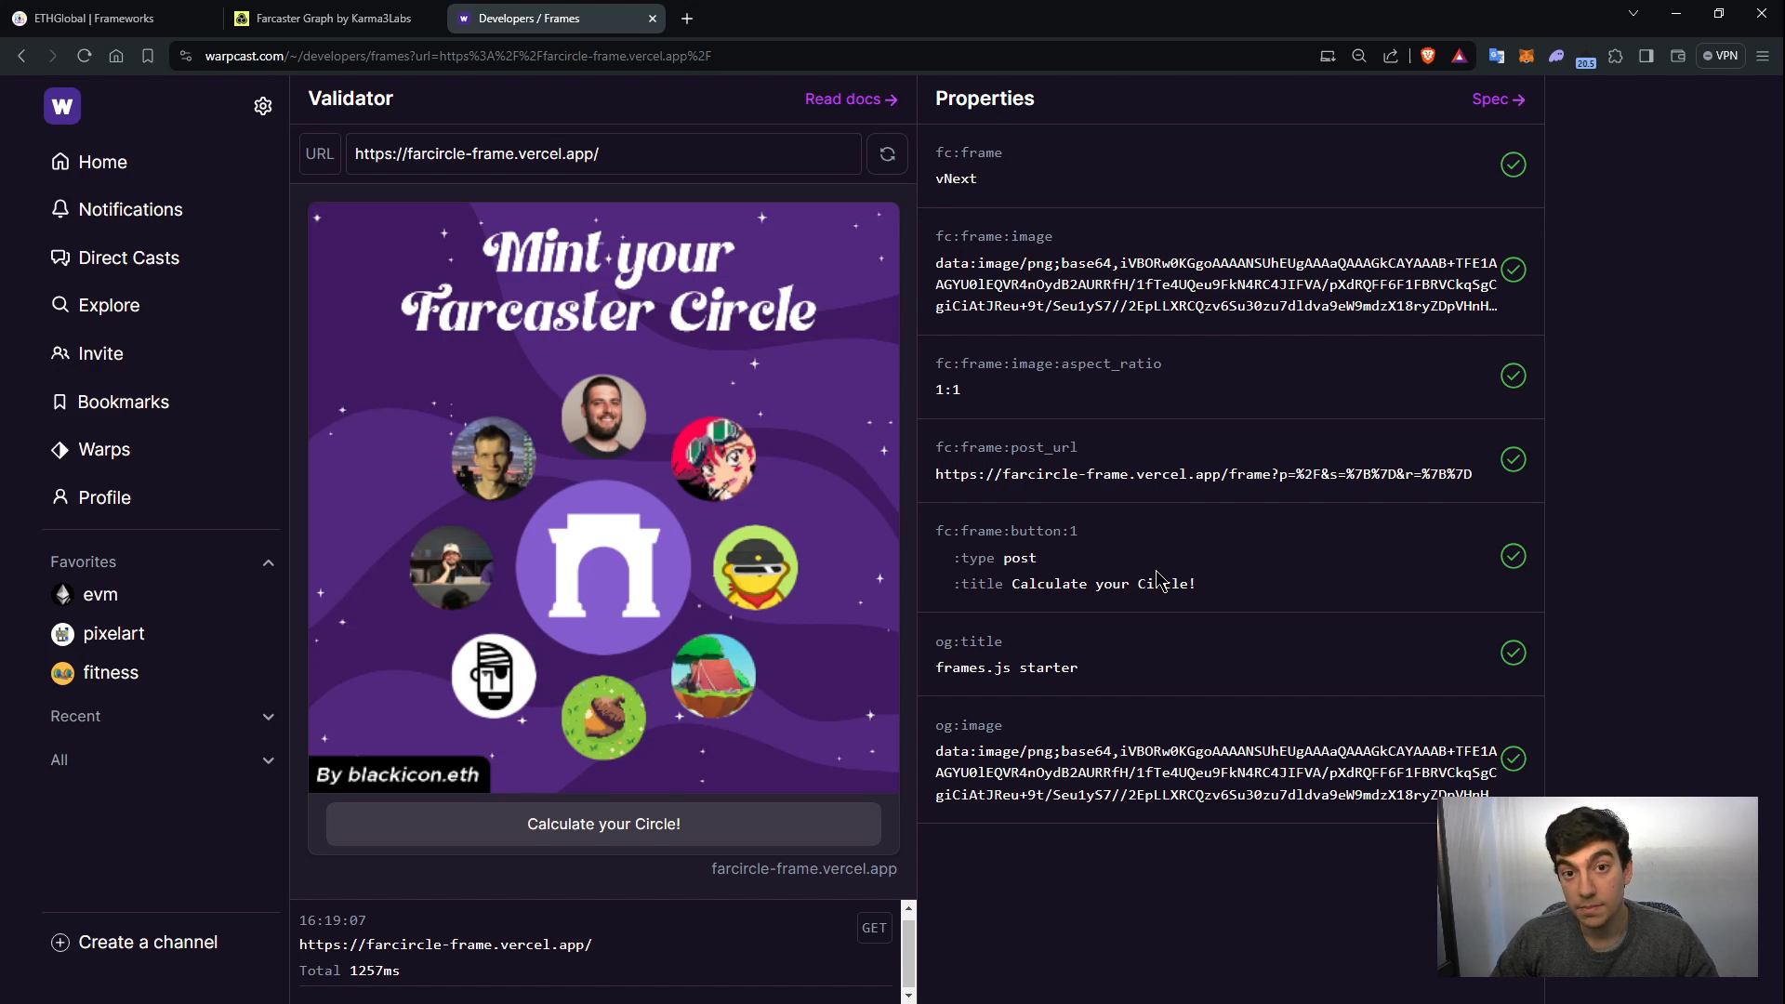This screenshot has width=1785, height=1004.
Task: Open Brave Rewards triangle icon
Action: click(x=1460, y=56)
